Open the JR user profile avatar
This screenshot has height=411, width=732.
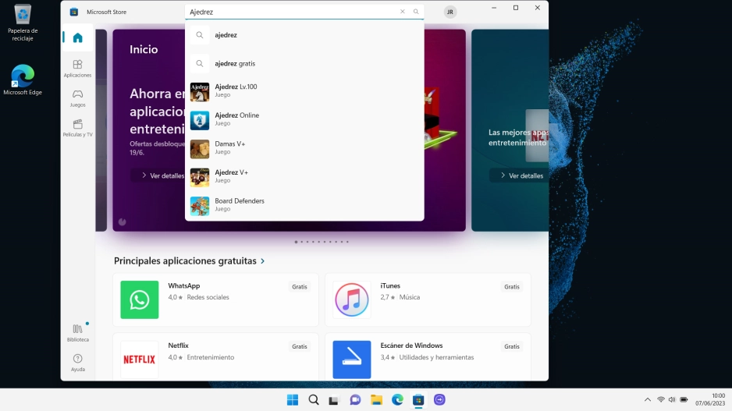[450, 12]
